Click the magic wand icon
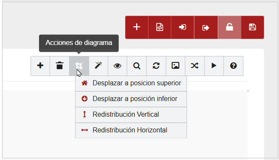The width and height of the screenshot is (279, 160). pos(98,66)
